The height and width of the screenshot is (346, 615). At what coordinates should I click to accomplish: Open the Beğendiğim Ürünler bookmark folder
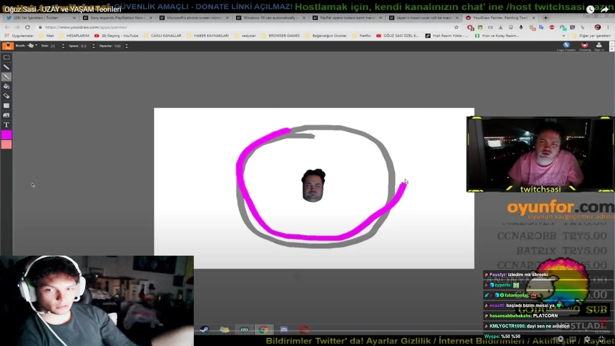click(x=326, y=36)
